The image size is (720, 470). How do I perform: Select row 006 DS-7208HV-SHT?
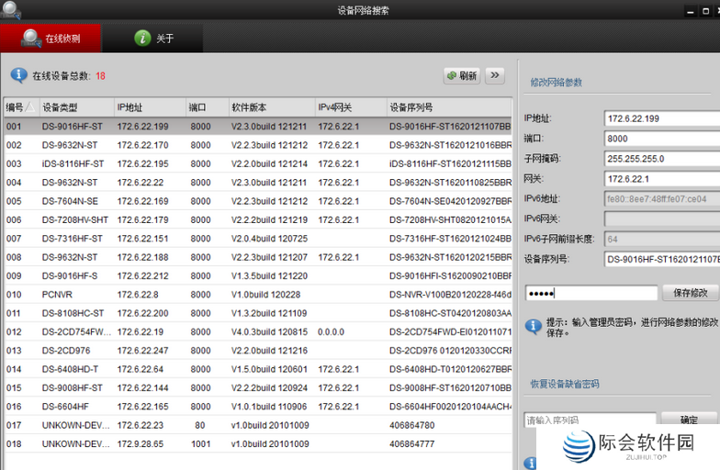(255, 219)
